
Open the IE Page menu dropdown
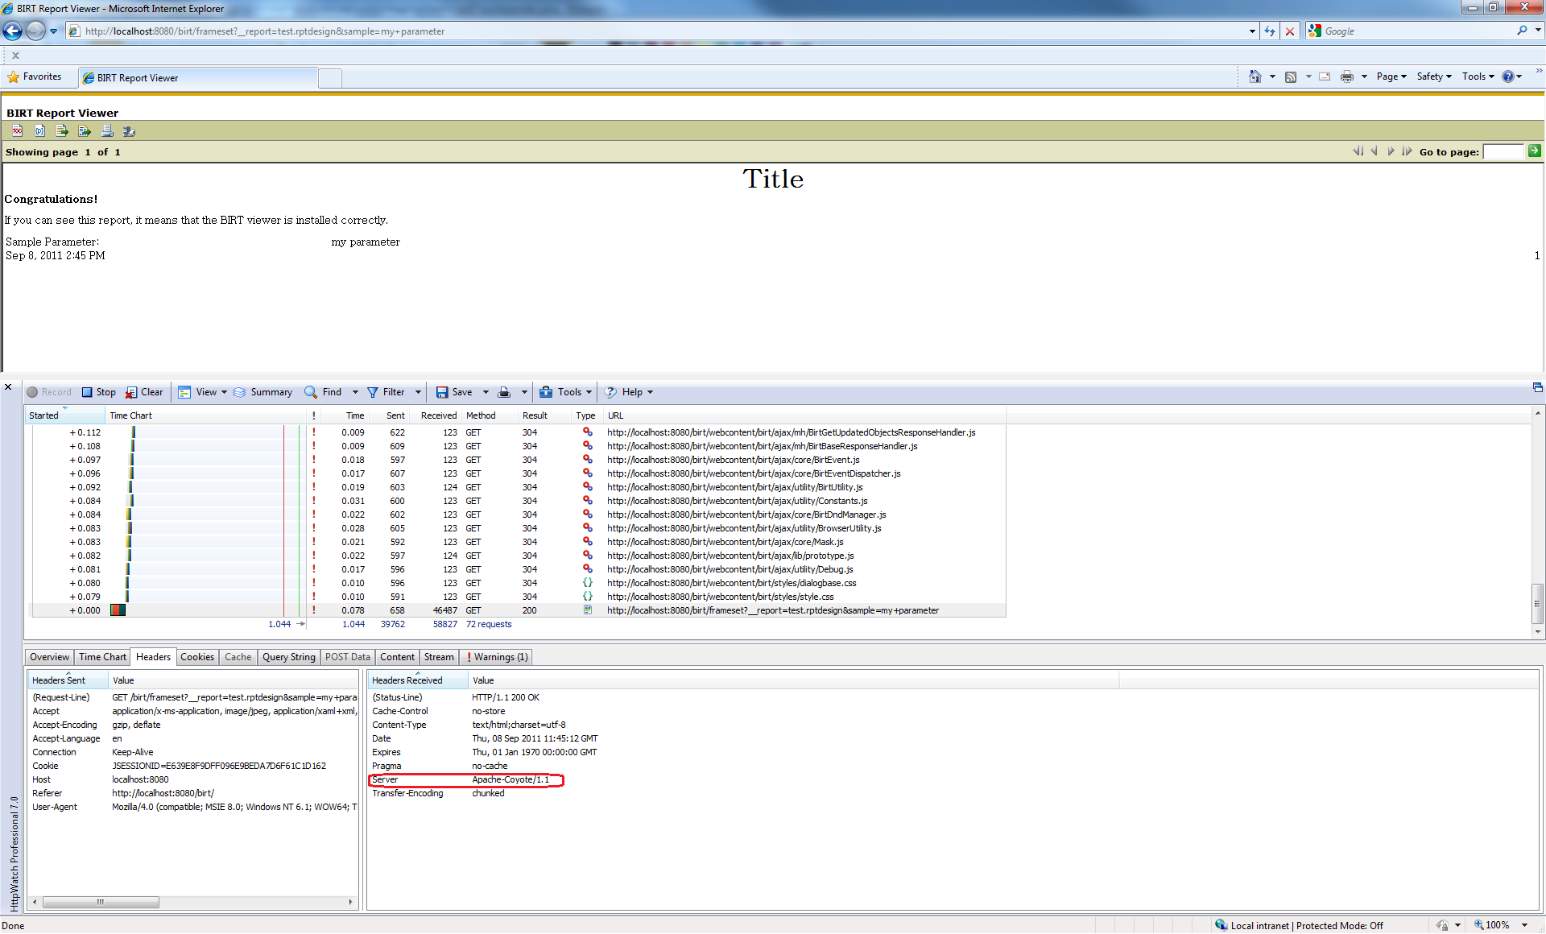tap(1391, 76)
